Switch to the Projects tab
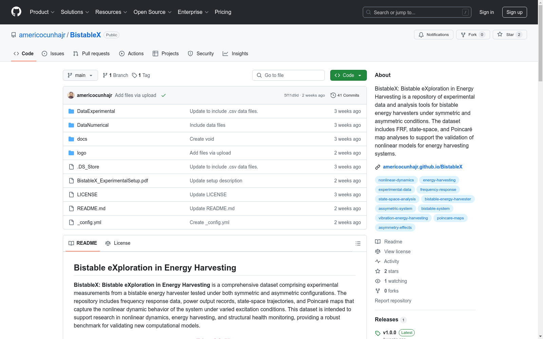The image size is (543, 339). (x=166, y=54)
